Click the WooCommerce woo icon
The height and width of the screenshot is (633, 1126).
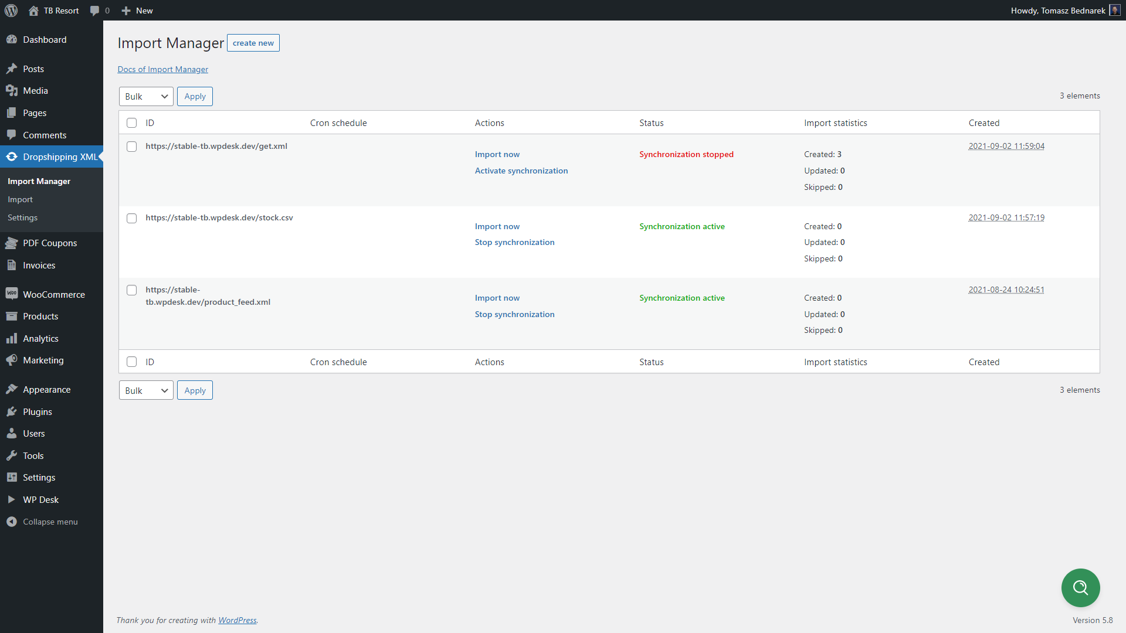[x=12, y=294]
